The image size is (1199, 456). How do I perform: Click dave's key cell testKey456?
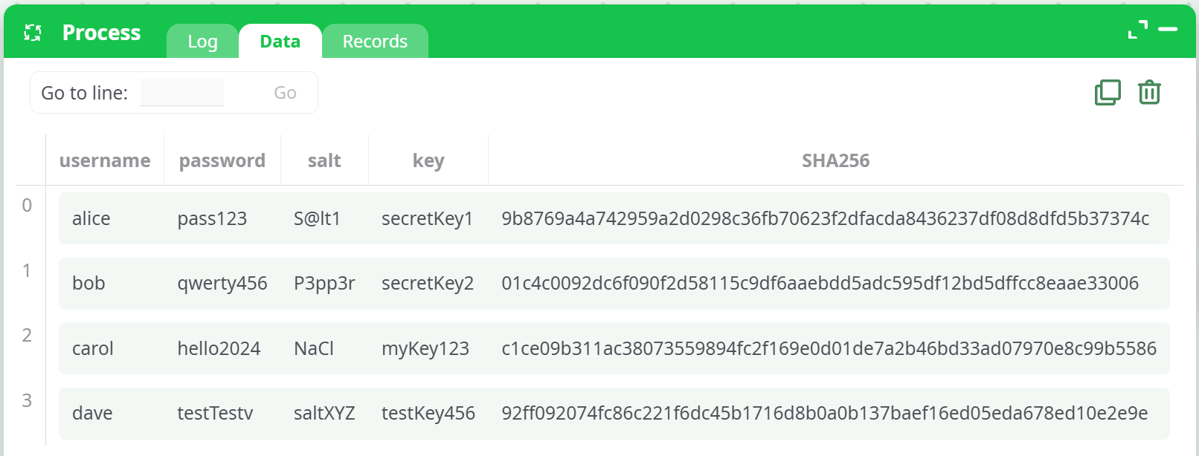tap(428, 413)
